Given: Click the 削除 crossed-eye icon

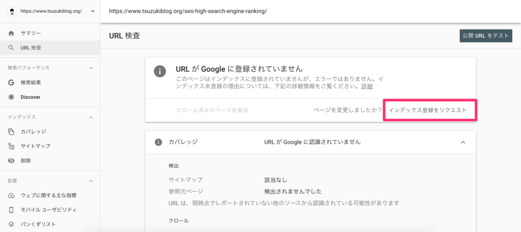Looking at the screenshot, I should (11, 161).
